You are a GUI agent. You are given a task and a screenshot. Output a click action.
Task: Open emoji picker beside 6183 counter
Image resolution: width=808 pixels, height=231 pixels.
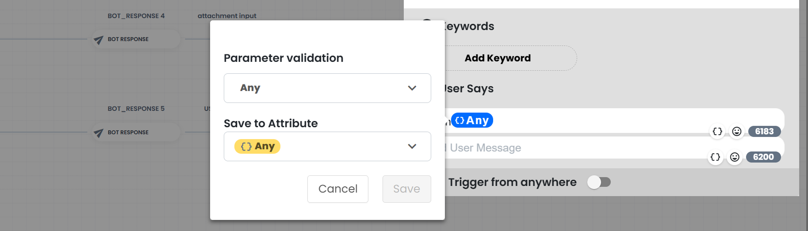pos(737,131)
